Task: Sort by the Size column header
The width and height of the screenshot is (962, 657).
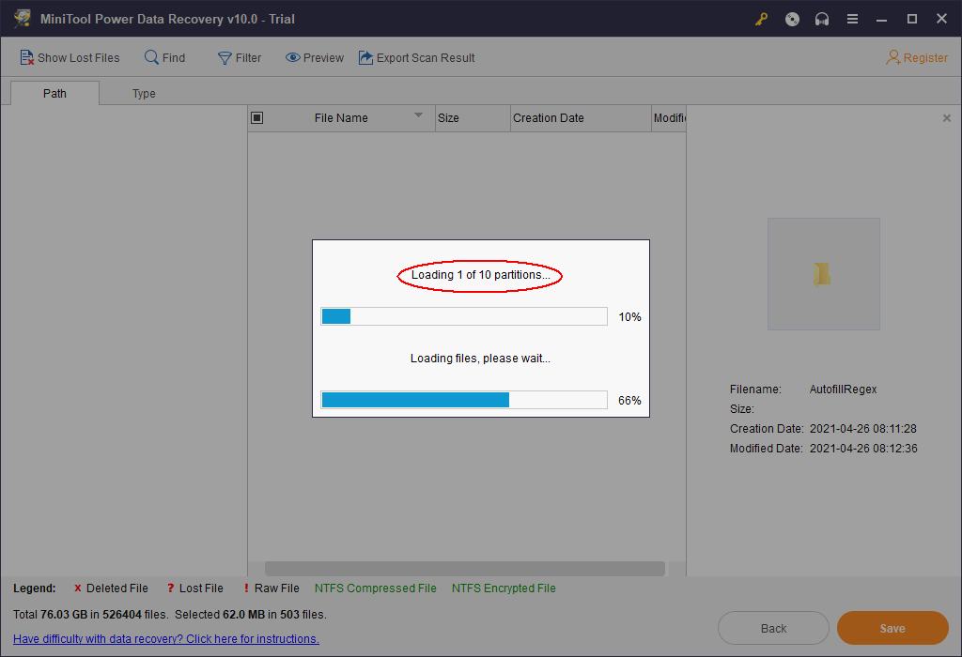Action: [473, 117]
